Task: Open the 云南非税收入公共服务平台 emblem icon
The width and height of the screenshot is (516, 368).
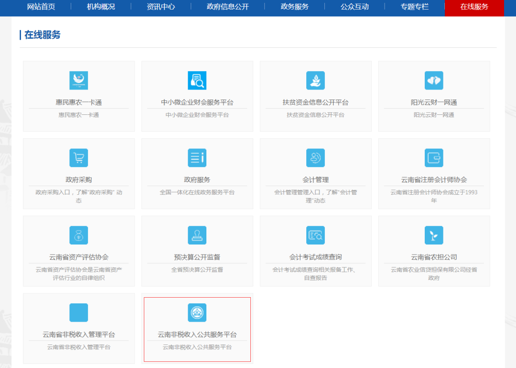Action: pyautogui.click(x=197, y=313)
